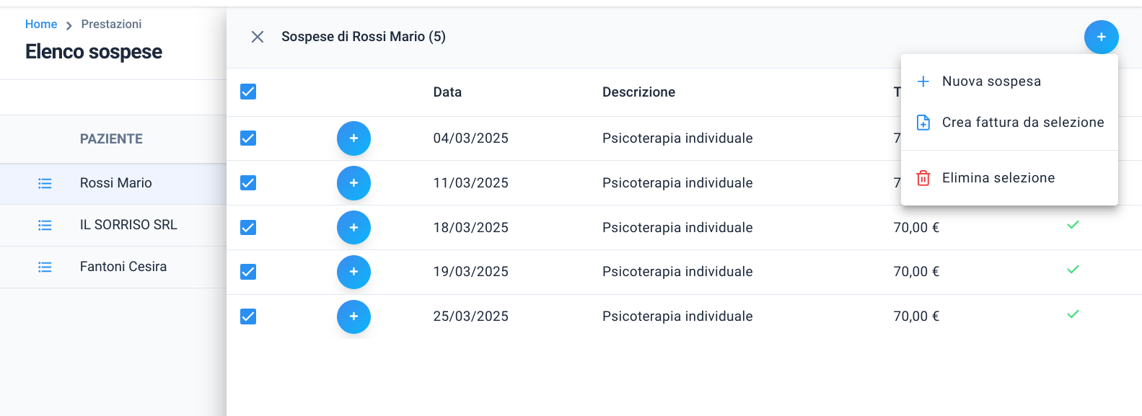Click the green check on the 18/03/2025 row

(x=1073, y=225)
